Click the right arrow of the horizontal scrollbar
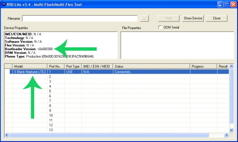238x142 pixels. (x=226, y=135)
